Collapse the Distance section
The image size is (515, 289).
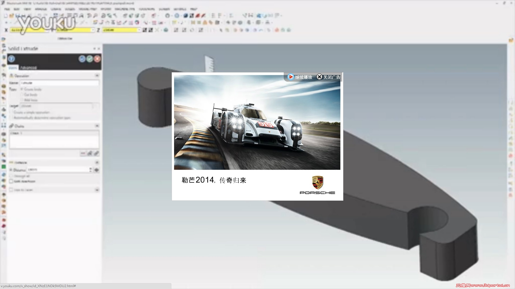pyautogui.click(x=97, y=162)
